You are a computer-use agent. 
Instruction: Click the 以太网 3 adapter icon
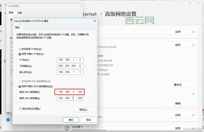pyautogui.click(x=67, y=128)
